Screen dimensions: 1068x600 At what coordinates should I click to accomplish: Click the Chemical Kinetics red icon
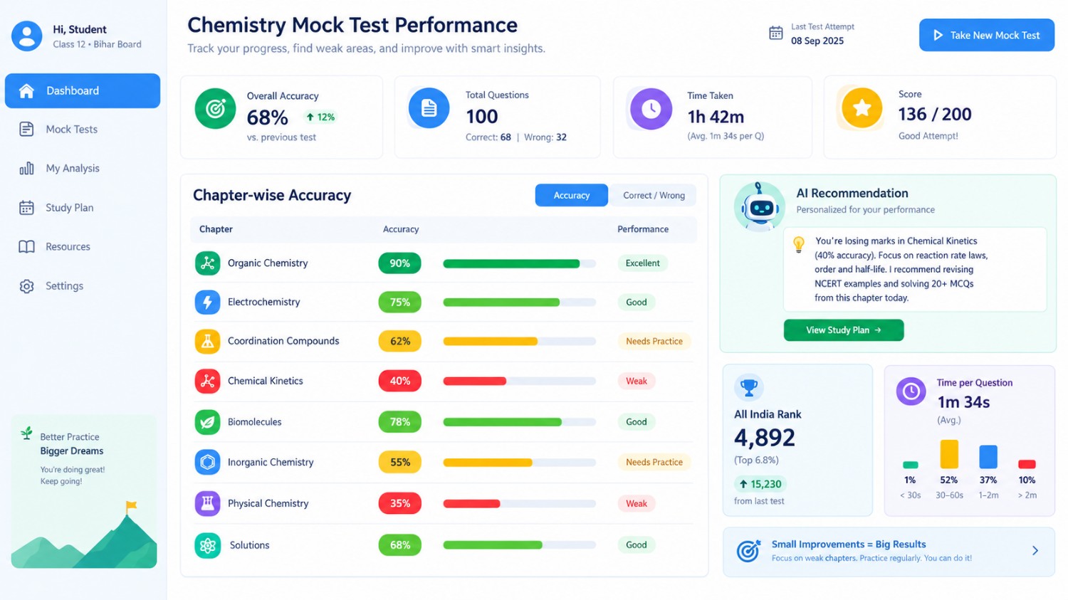point(207,381)
